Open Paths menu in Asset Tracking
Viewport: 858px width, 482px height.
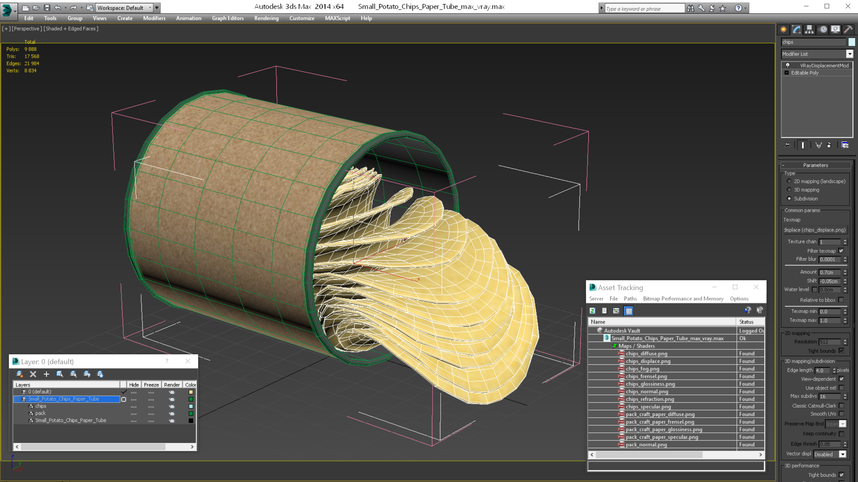[630, 299]
